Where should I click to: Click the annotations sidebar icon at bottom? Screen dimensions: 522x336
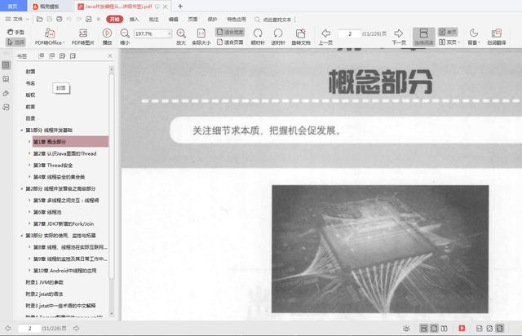tap(6, 107)
